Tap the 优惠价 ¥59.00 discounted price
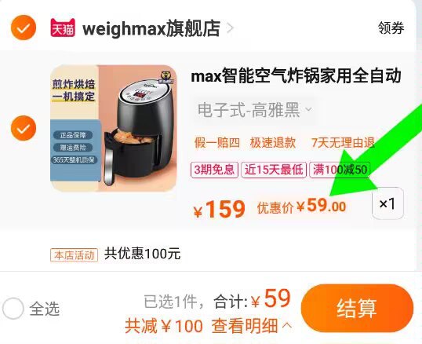 tap(301, 207)
